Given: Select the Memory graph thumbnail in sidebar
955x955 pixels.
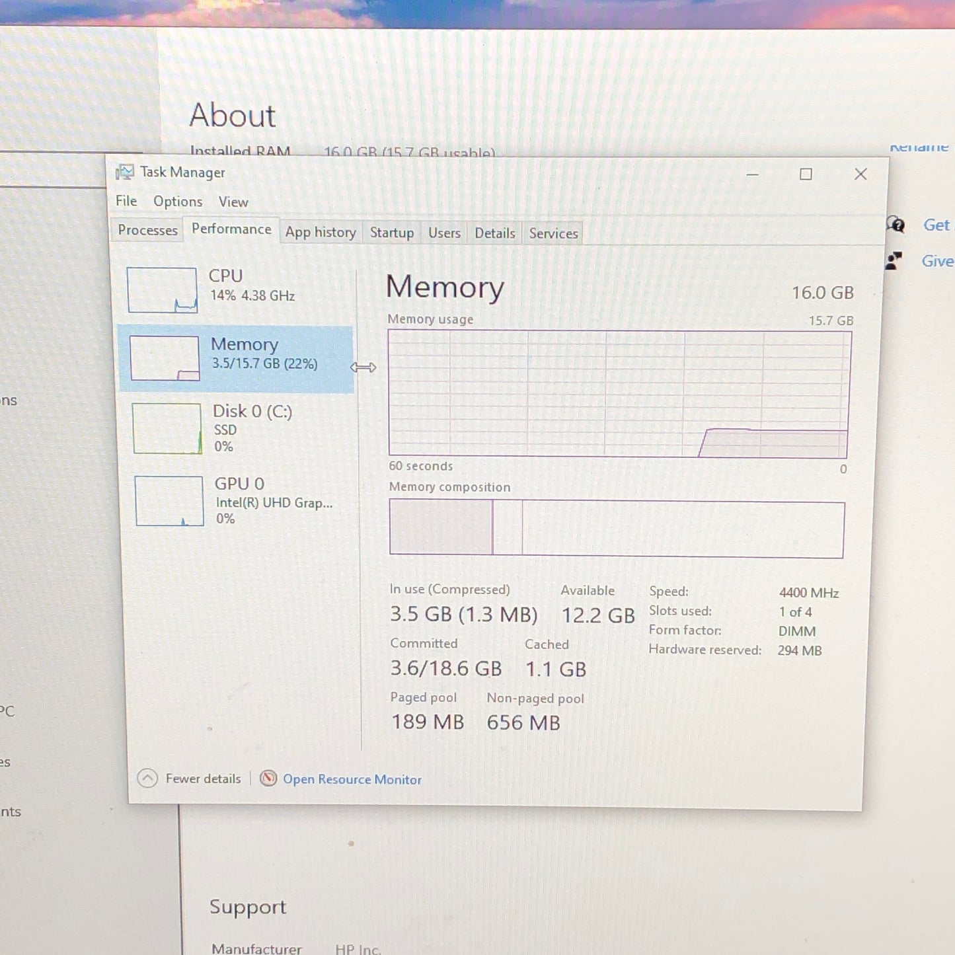Looking at the screenshot, I should 165,358.
